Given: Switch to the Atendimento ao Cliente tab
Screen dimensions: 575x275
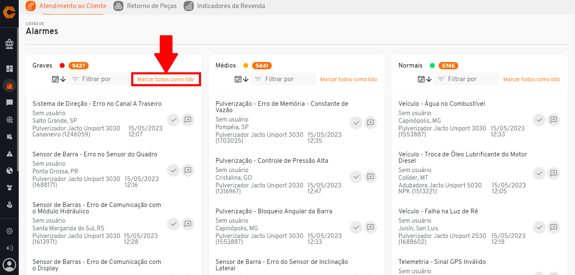Looking at the screenshot, I should (x=66, y=6).
